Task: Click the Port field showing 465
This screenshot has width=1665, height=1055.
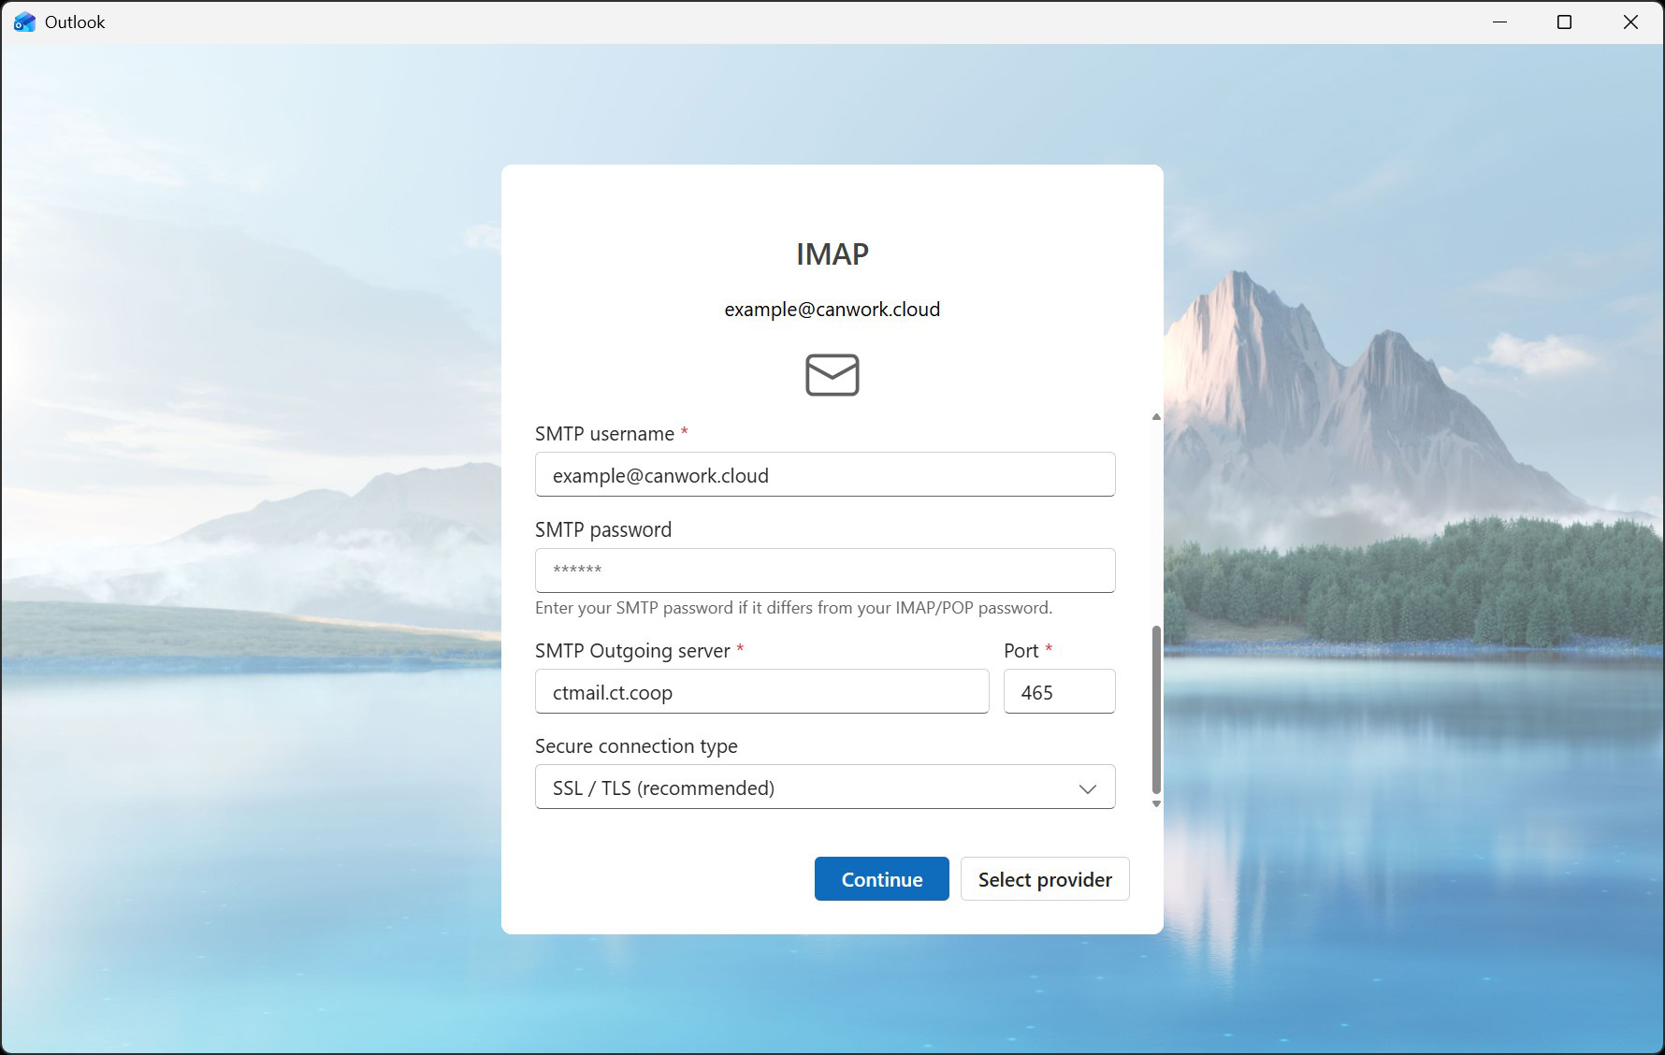Action: click(1059, 692)
